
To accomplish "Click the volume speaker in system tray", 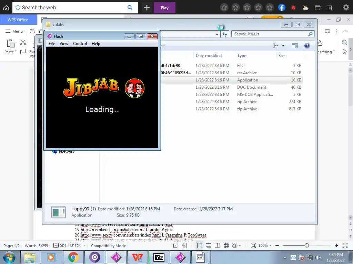I will click(x=318, y=257).
